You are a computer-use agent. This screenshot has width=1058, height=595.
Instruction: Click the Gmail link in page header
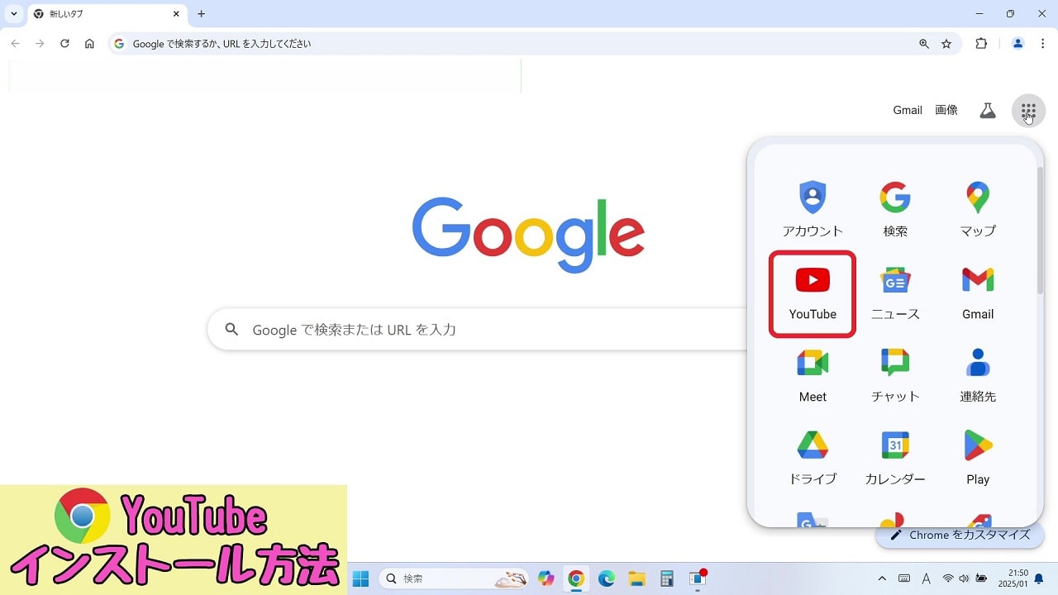pos(908,111)
